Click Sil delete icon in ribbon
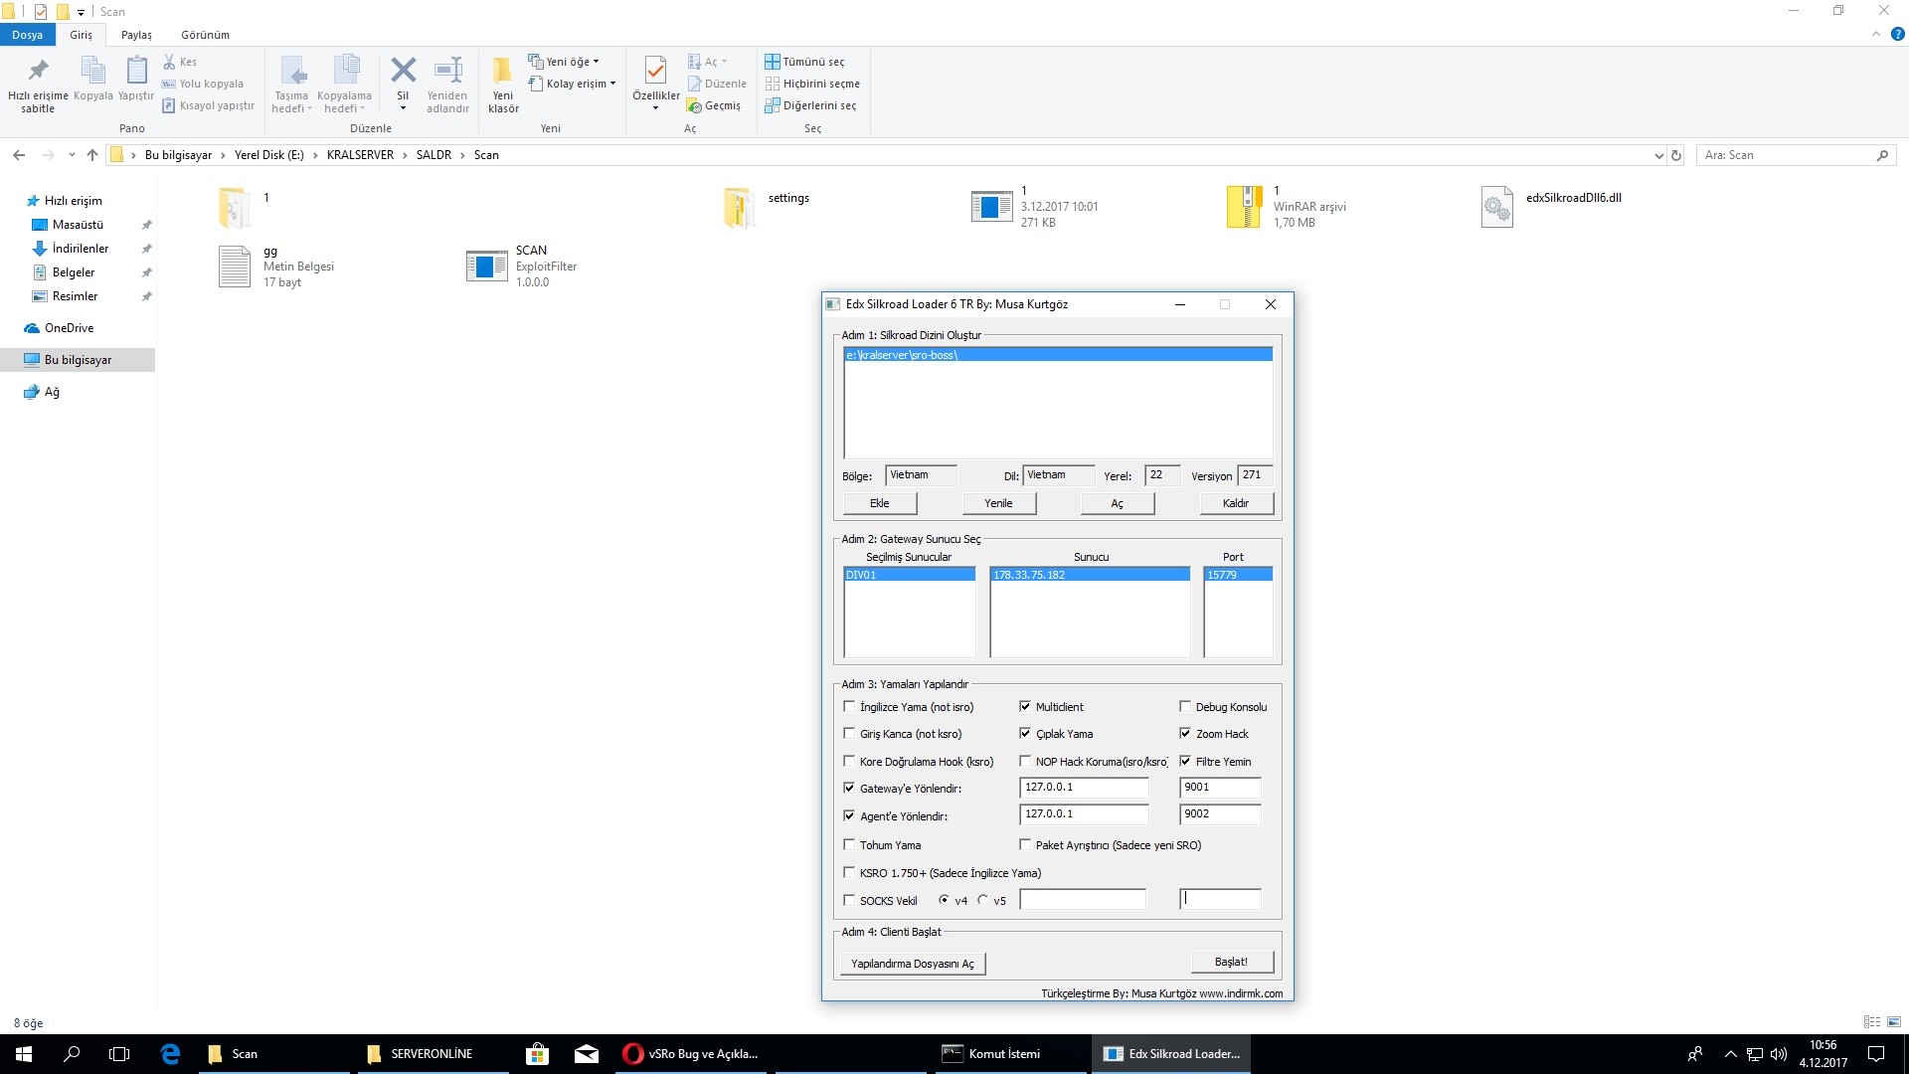The image size is (1909, 1074). (403, 70)
